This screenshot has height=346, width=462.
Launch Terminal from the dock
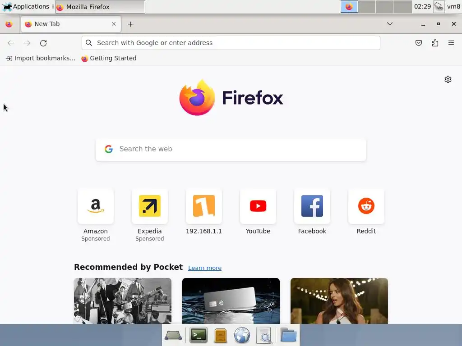[x=198, y=335]
